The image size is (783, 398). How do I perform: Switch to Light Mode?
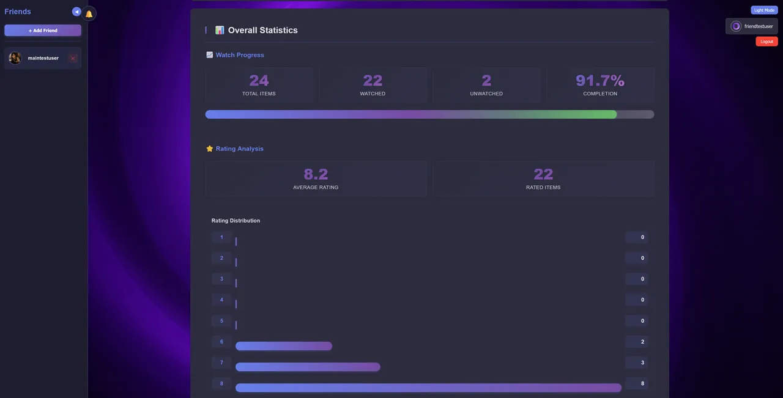click(764, 10)
